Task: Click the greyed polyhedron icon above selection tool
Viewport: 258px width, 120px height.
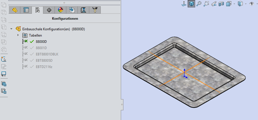Action: point(4,49)
